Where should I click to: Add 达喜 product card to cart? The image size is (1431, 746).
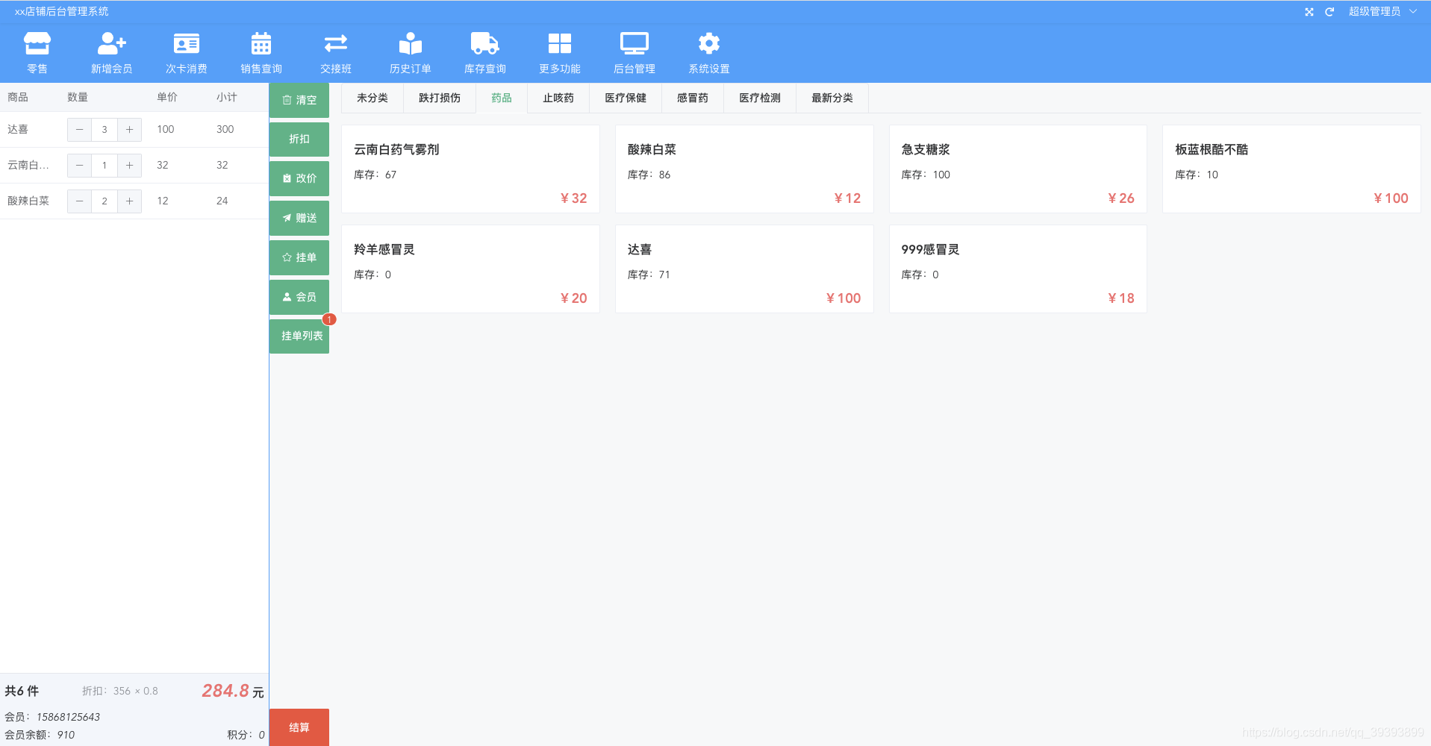coord(744,269)
